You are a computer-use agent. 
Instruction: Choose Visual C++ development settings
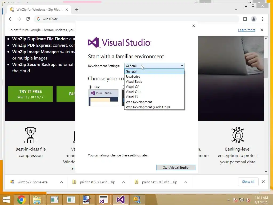pyautogui.click(x=154, y=92)
